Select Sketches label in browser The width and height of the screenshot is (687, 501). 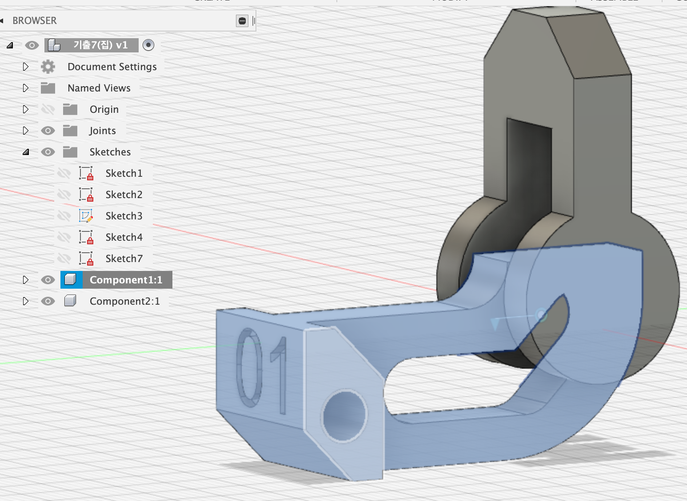(110, 152)
